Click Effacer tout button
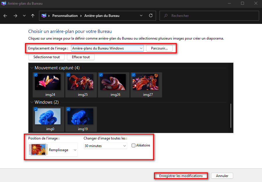The height and width of the screenshot is (182, 262). (81, 57)
